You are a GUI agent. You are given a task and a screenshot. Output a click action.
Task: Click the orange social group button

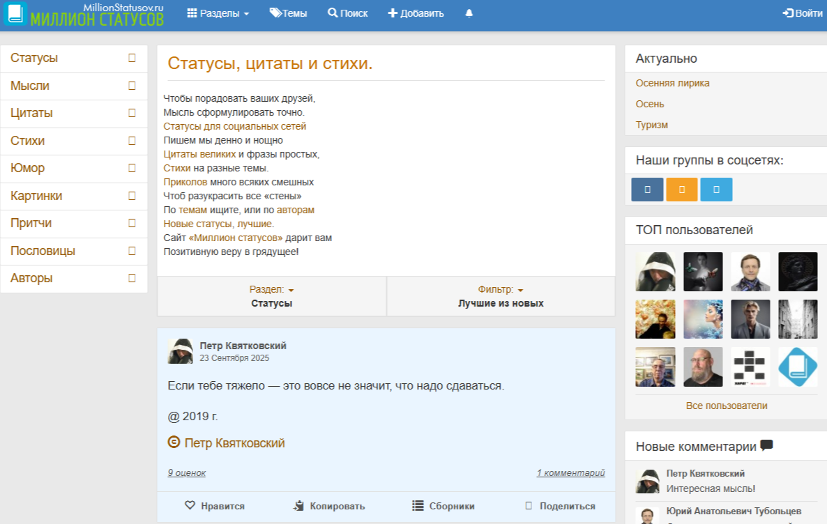681,190
